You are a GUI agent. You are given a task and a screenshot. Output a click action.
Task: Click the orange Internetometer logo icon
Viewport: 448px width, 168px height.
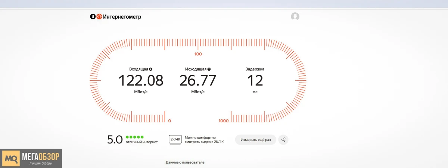pyautogui.click(x=99, y=17)
